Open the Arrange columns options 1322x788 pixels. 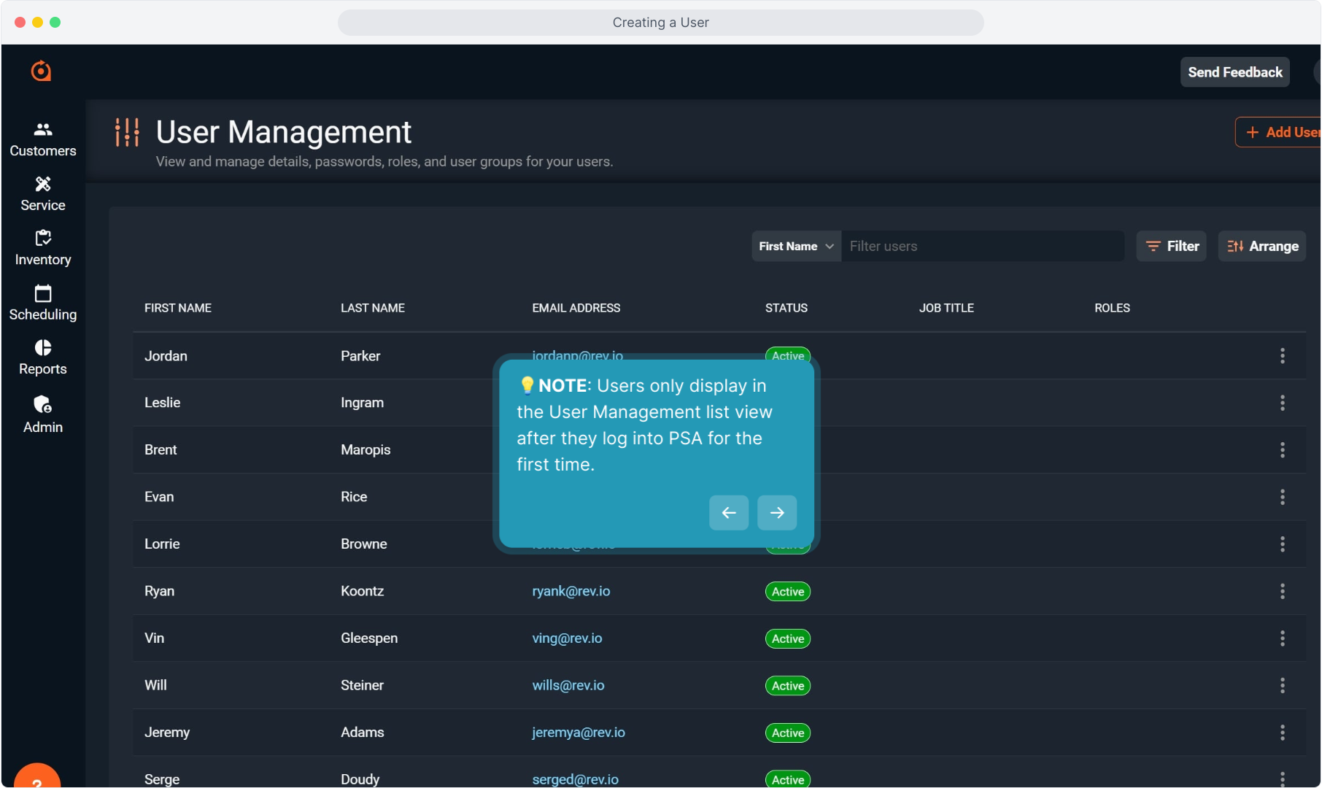pos(1262,247)
